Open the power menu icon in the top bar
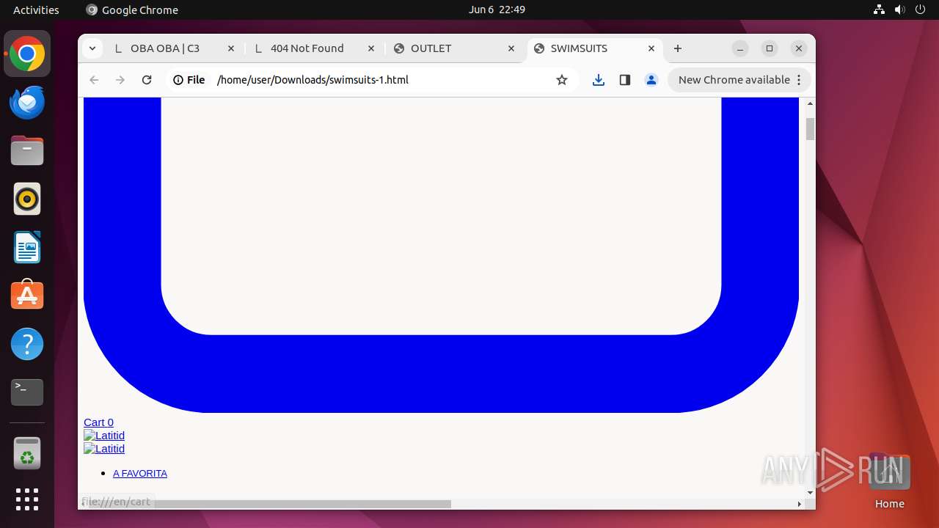Viewport: 939px width, 528px height. coord(921,10)
